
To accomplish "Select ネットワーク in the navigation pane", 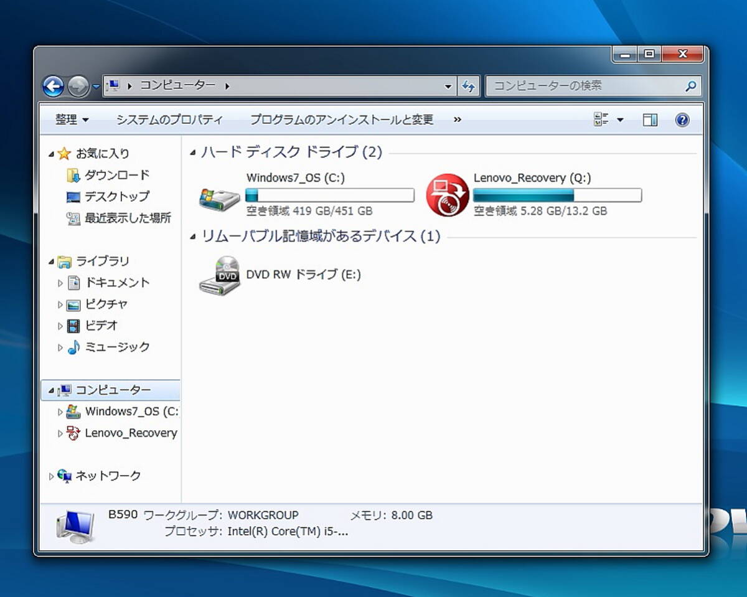I will [x=108, y=476].
